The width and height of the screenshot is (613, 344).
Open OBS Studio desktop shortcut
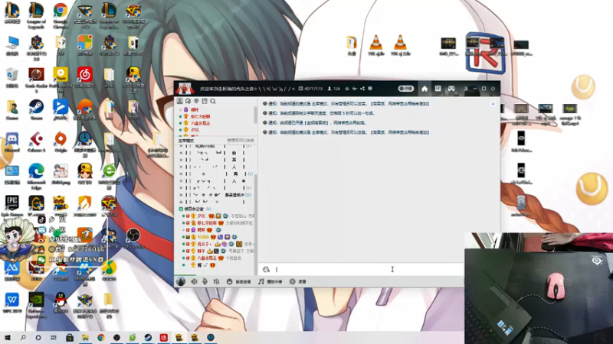[x=133, y=238]
